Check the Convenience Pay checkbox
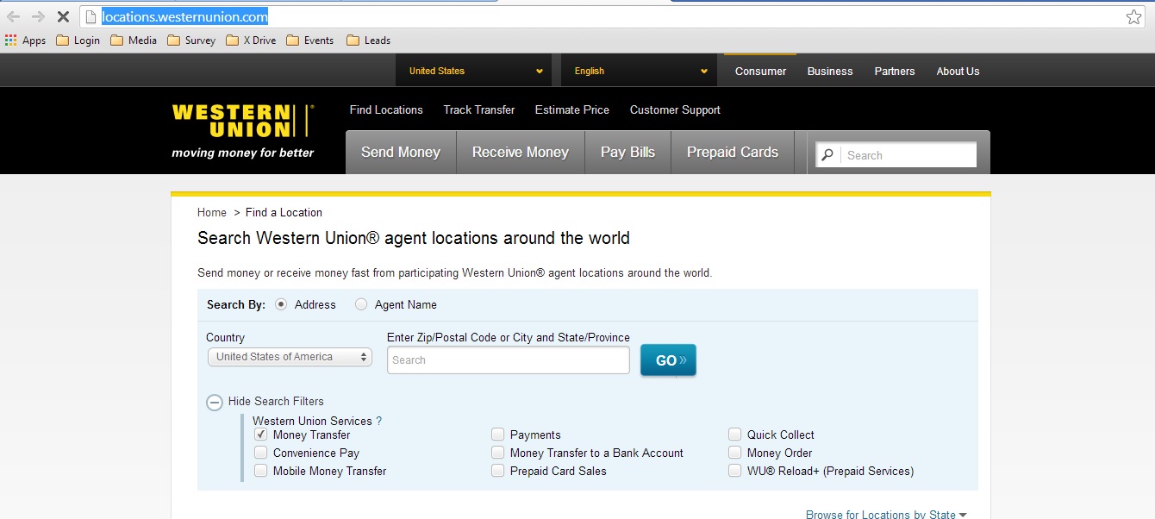This screenshot has width=1155, height=519. click(260, 453)
